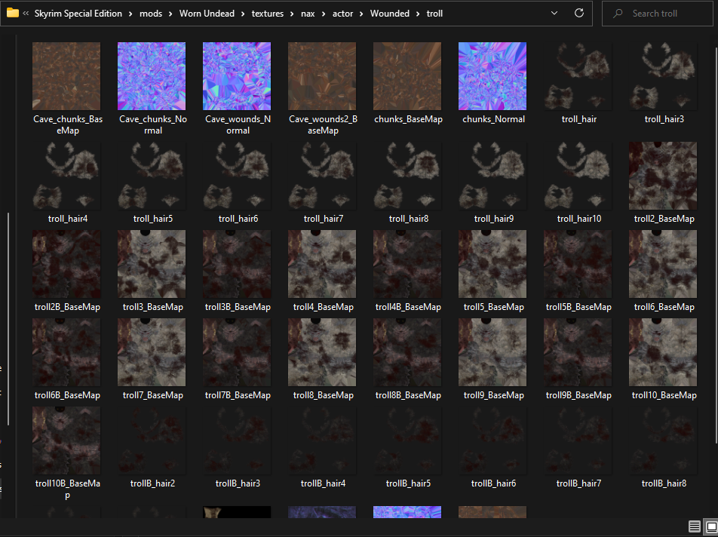
Task: Jump to Wounded breadcrumb folder
Action: pos(390,14)
